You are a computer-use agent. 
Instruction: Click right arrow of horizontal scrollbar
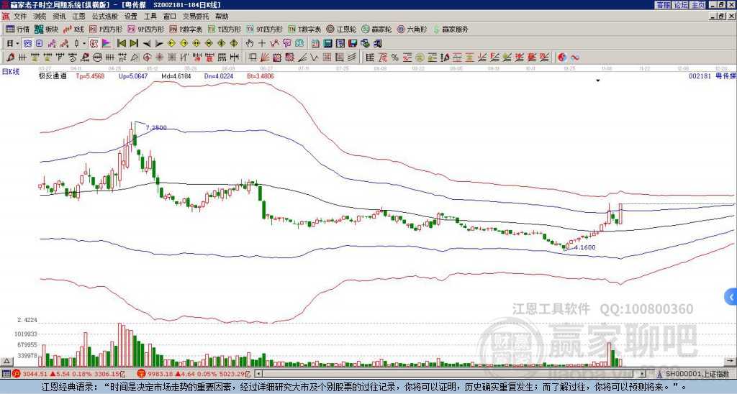(x=642, y=375)
